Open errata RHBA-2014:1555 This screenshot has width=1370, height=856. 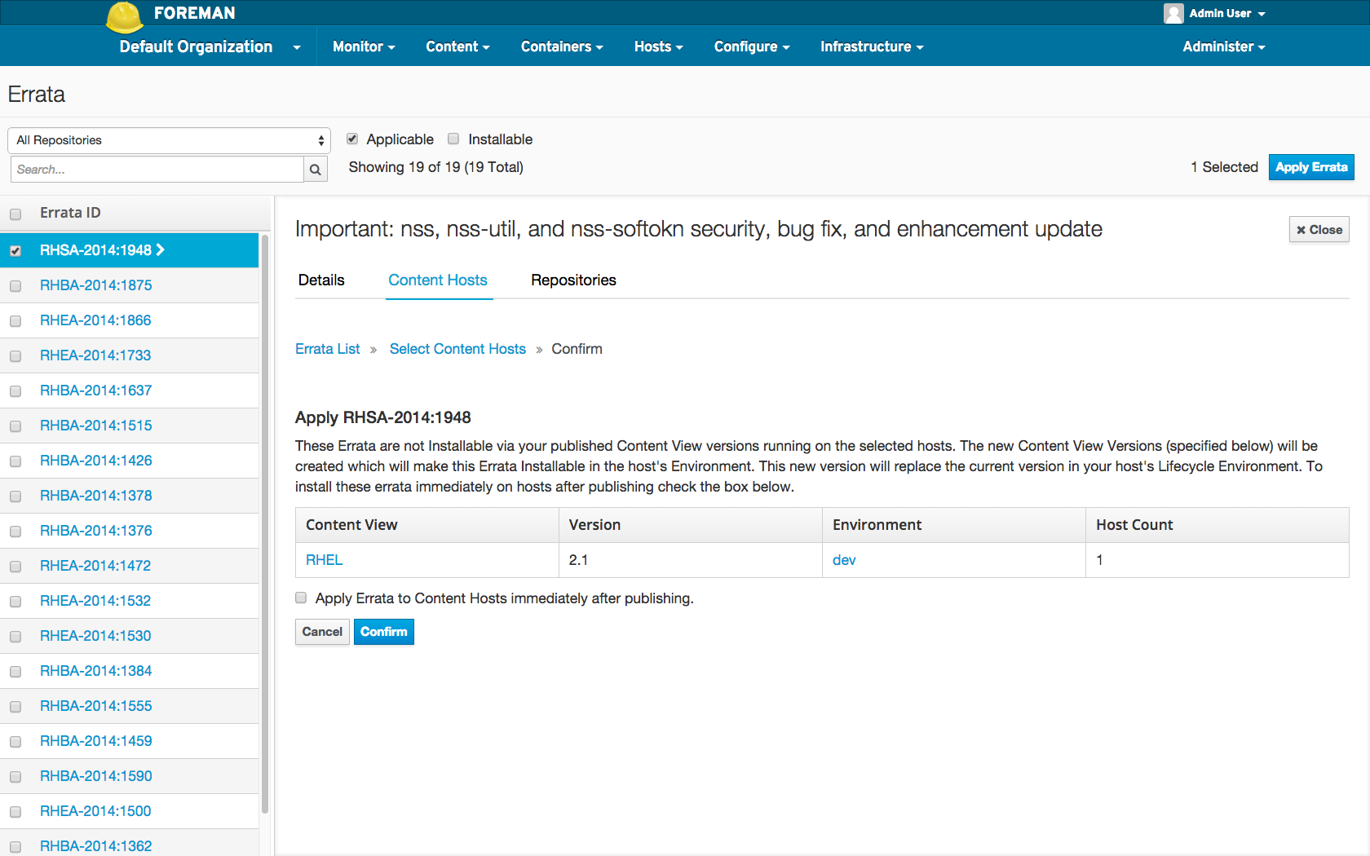[95, 706]
